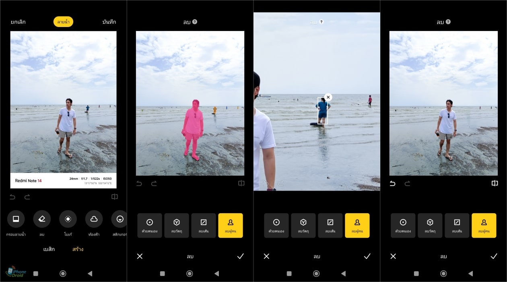The image size is (507, 282).
Task: Switch to the เบสิก tab
Action: (49, 249)
